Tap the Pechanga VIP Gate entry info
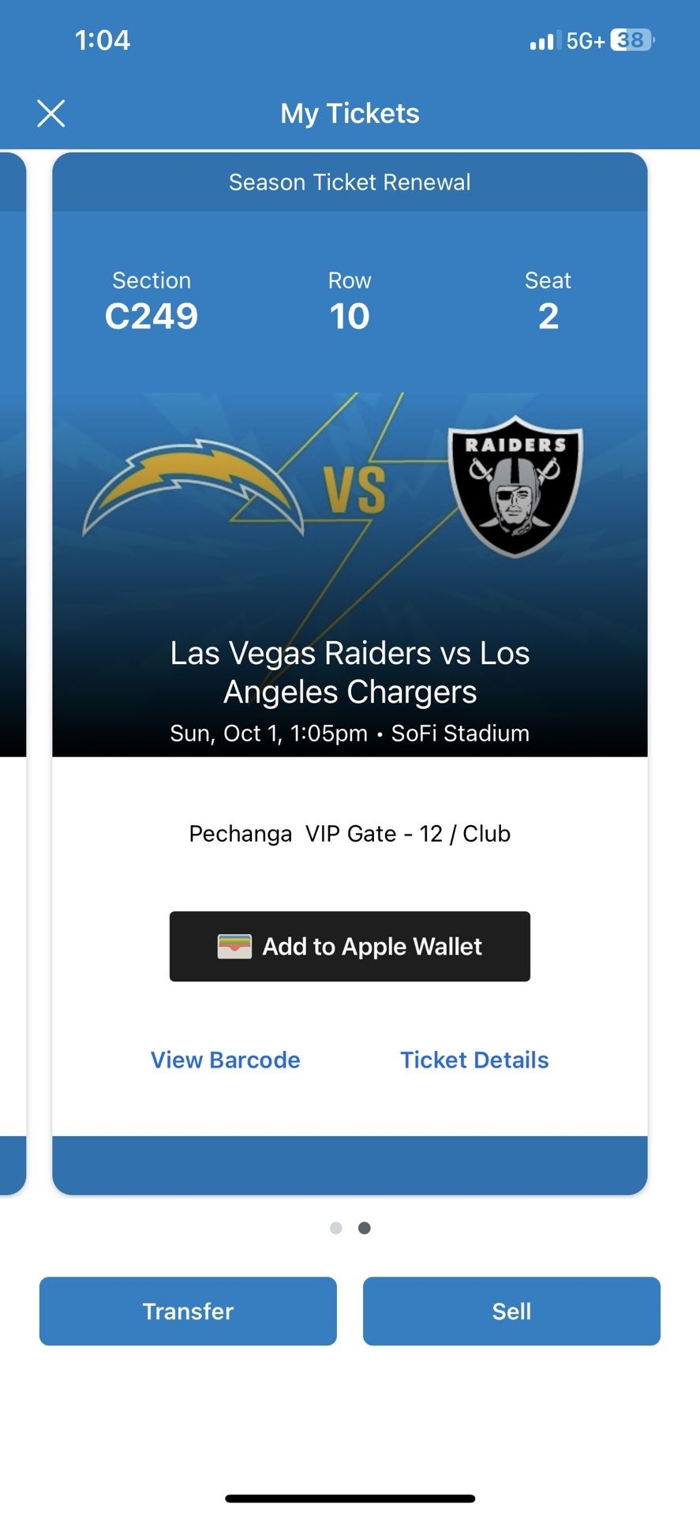The image size is (700, 1516). (350, 833)
